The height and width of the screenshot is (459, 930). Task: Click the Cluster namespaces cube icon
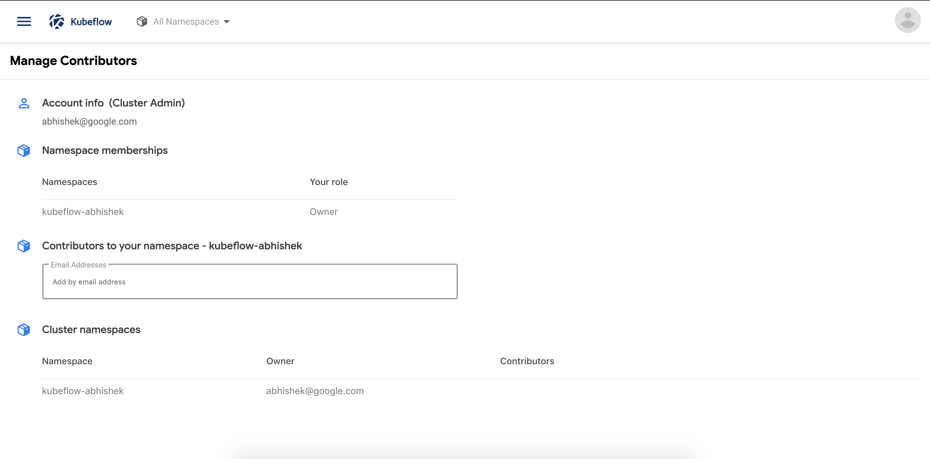pos(24,330)
